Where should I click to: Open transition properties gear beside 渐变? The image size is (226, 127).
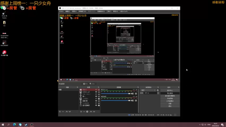[158, 90]
